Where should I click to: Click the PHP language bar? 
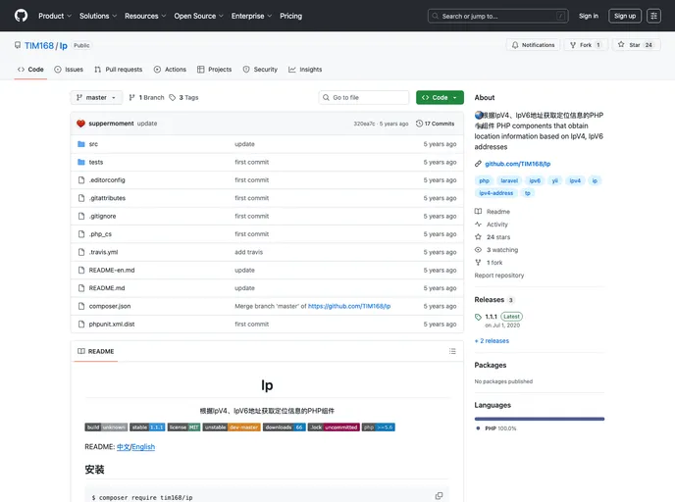point(540,419)
